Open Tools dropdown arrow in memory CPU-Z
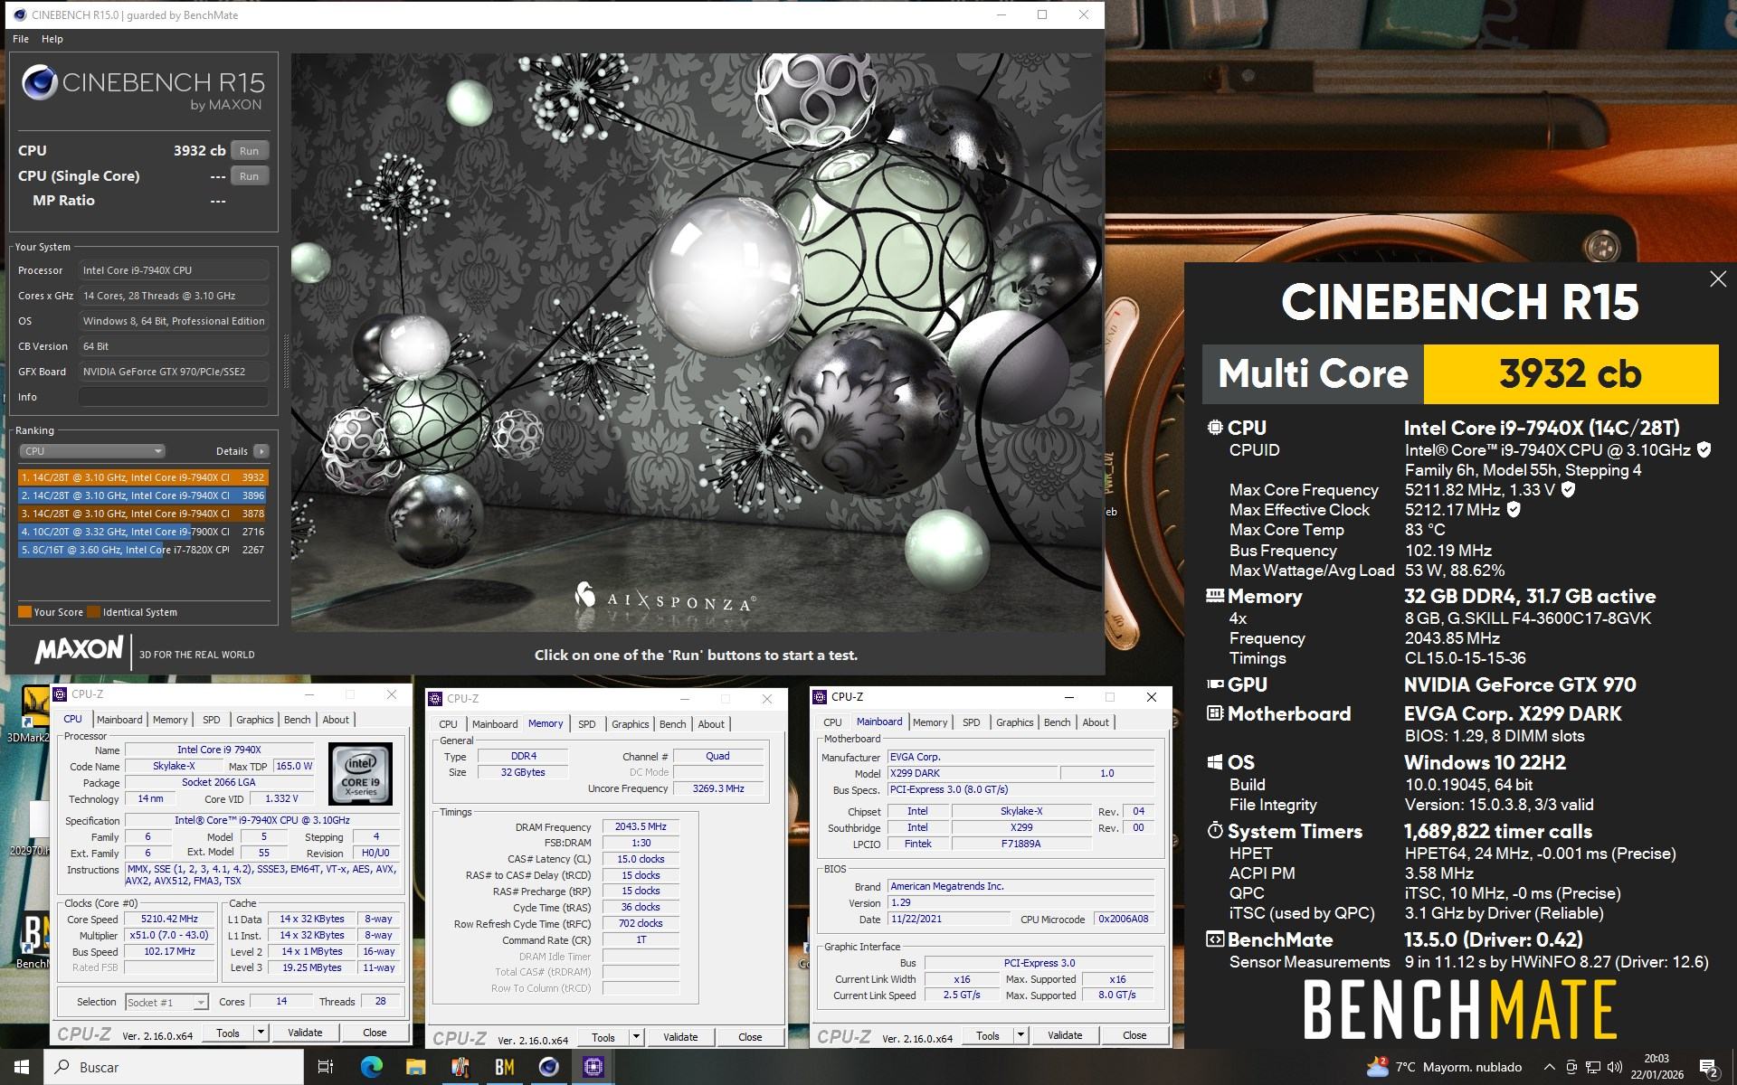This screenshot has width=1737, height=1085. pyautogui.click(x=636, y=1037)
